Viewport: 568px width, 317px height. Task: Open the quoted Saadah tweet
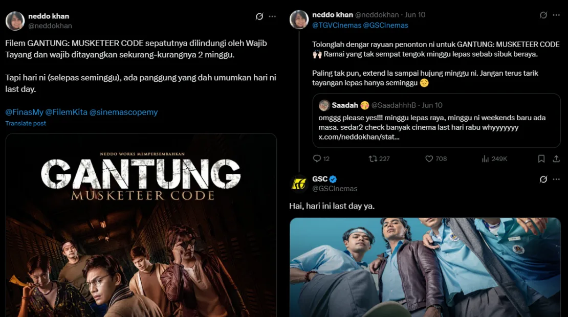436,121
